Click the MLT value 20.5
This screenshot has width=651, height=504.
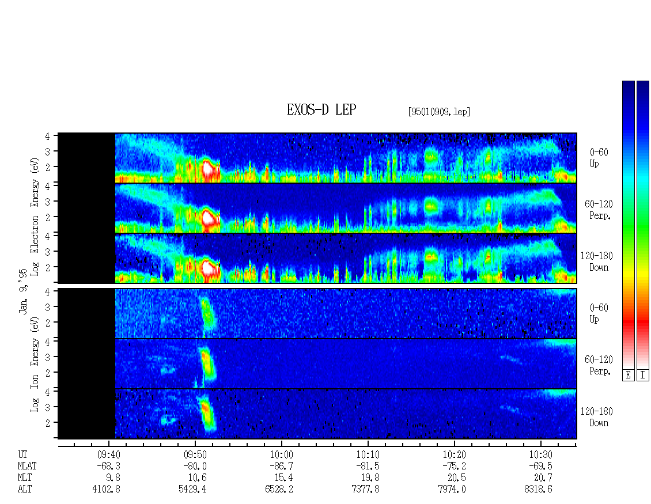click(457, 478)
